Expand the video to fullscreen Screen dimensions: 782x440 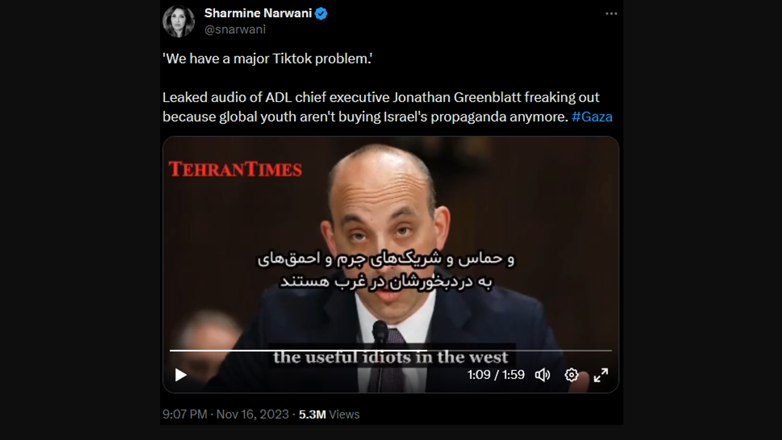click(601, 375)
